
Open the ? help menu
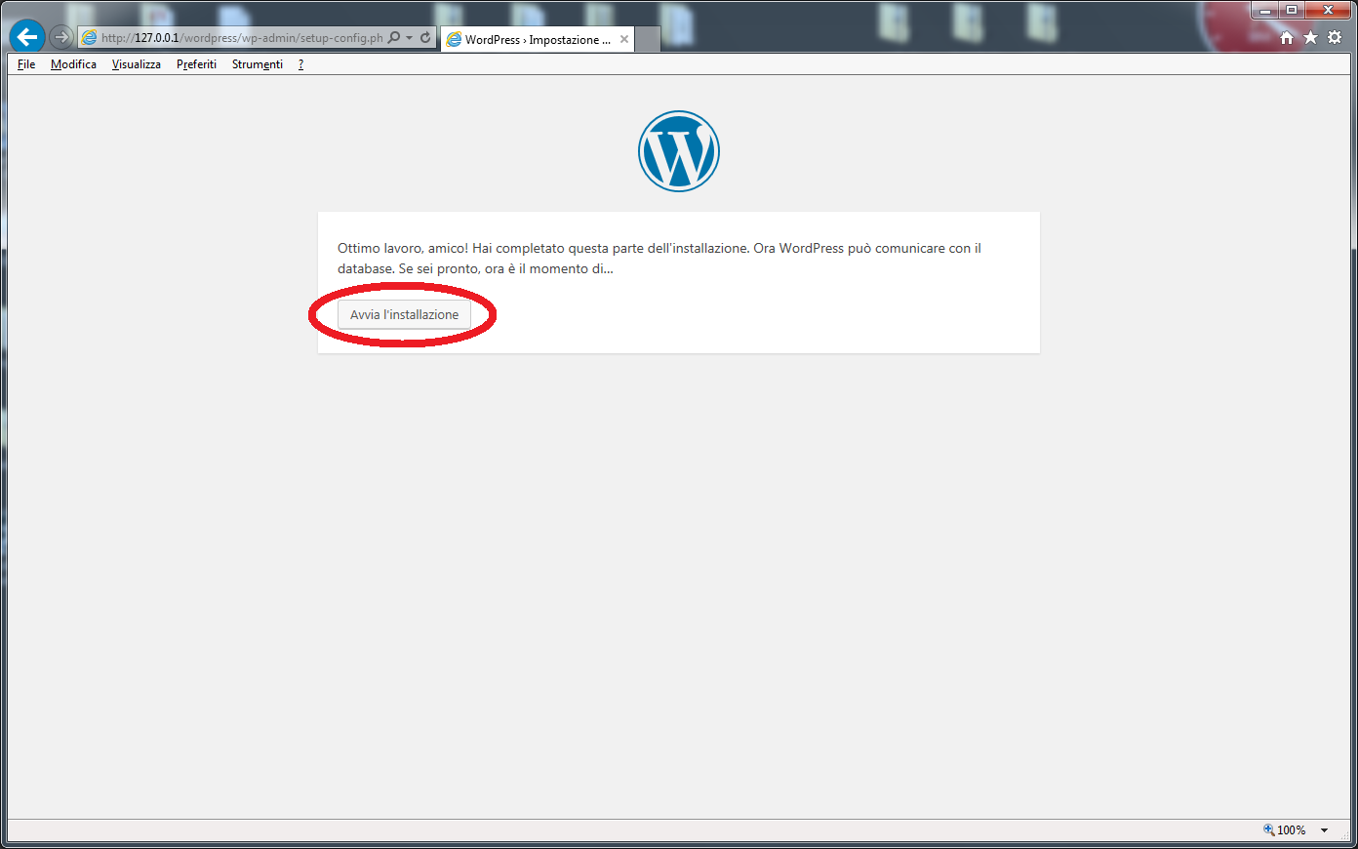pos(300,64)
